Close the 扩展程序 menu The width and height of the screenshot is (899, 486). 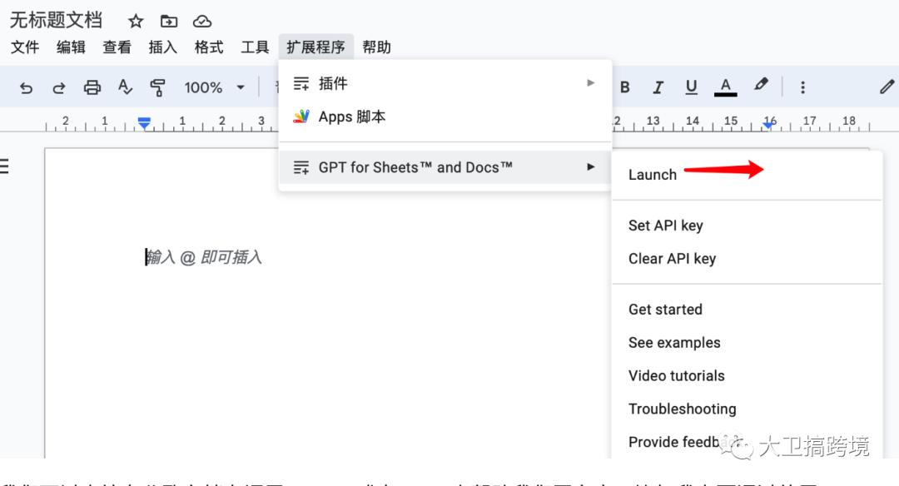(316, 47)
